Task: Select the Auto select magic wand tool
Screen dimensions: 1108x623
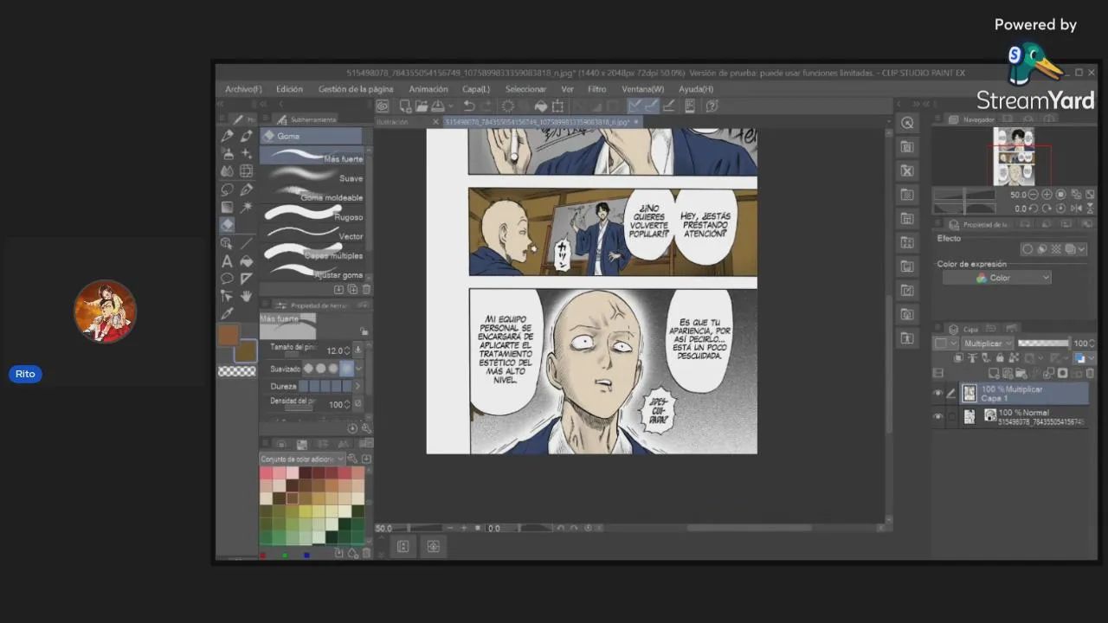Action: [x=247, y=208]
